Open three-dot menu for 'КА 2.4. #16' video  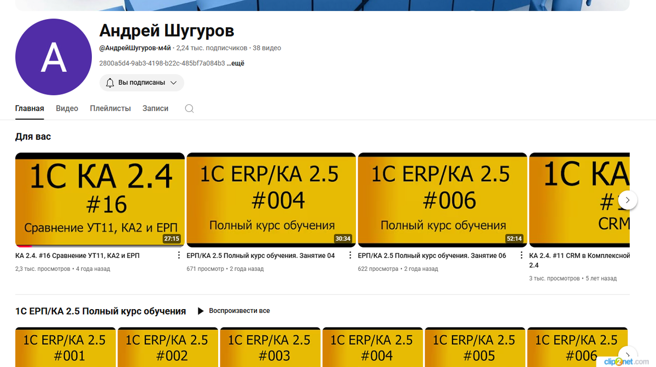point(179,256)
